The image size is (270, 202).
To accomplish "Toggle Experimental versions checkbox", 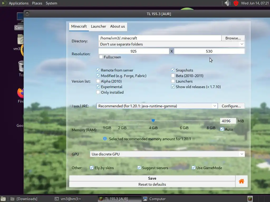I will [98, 87].
